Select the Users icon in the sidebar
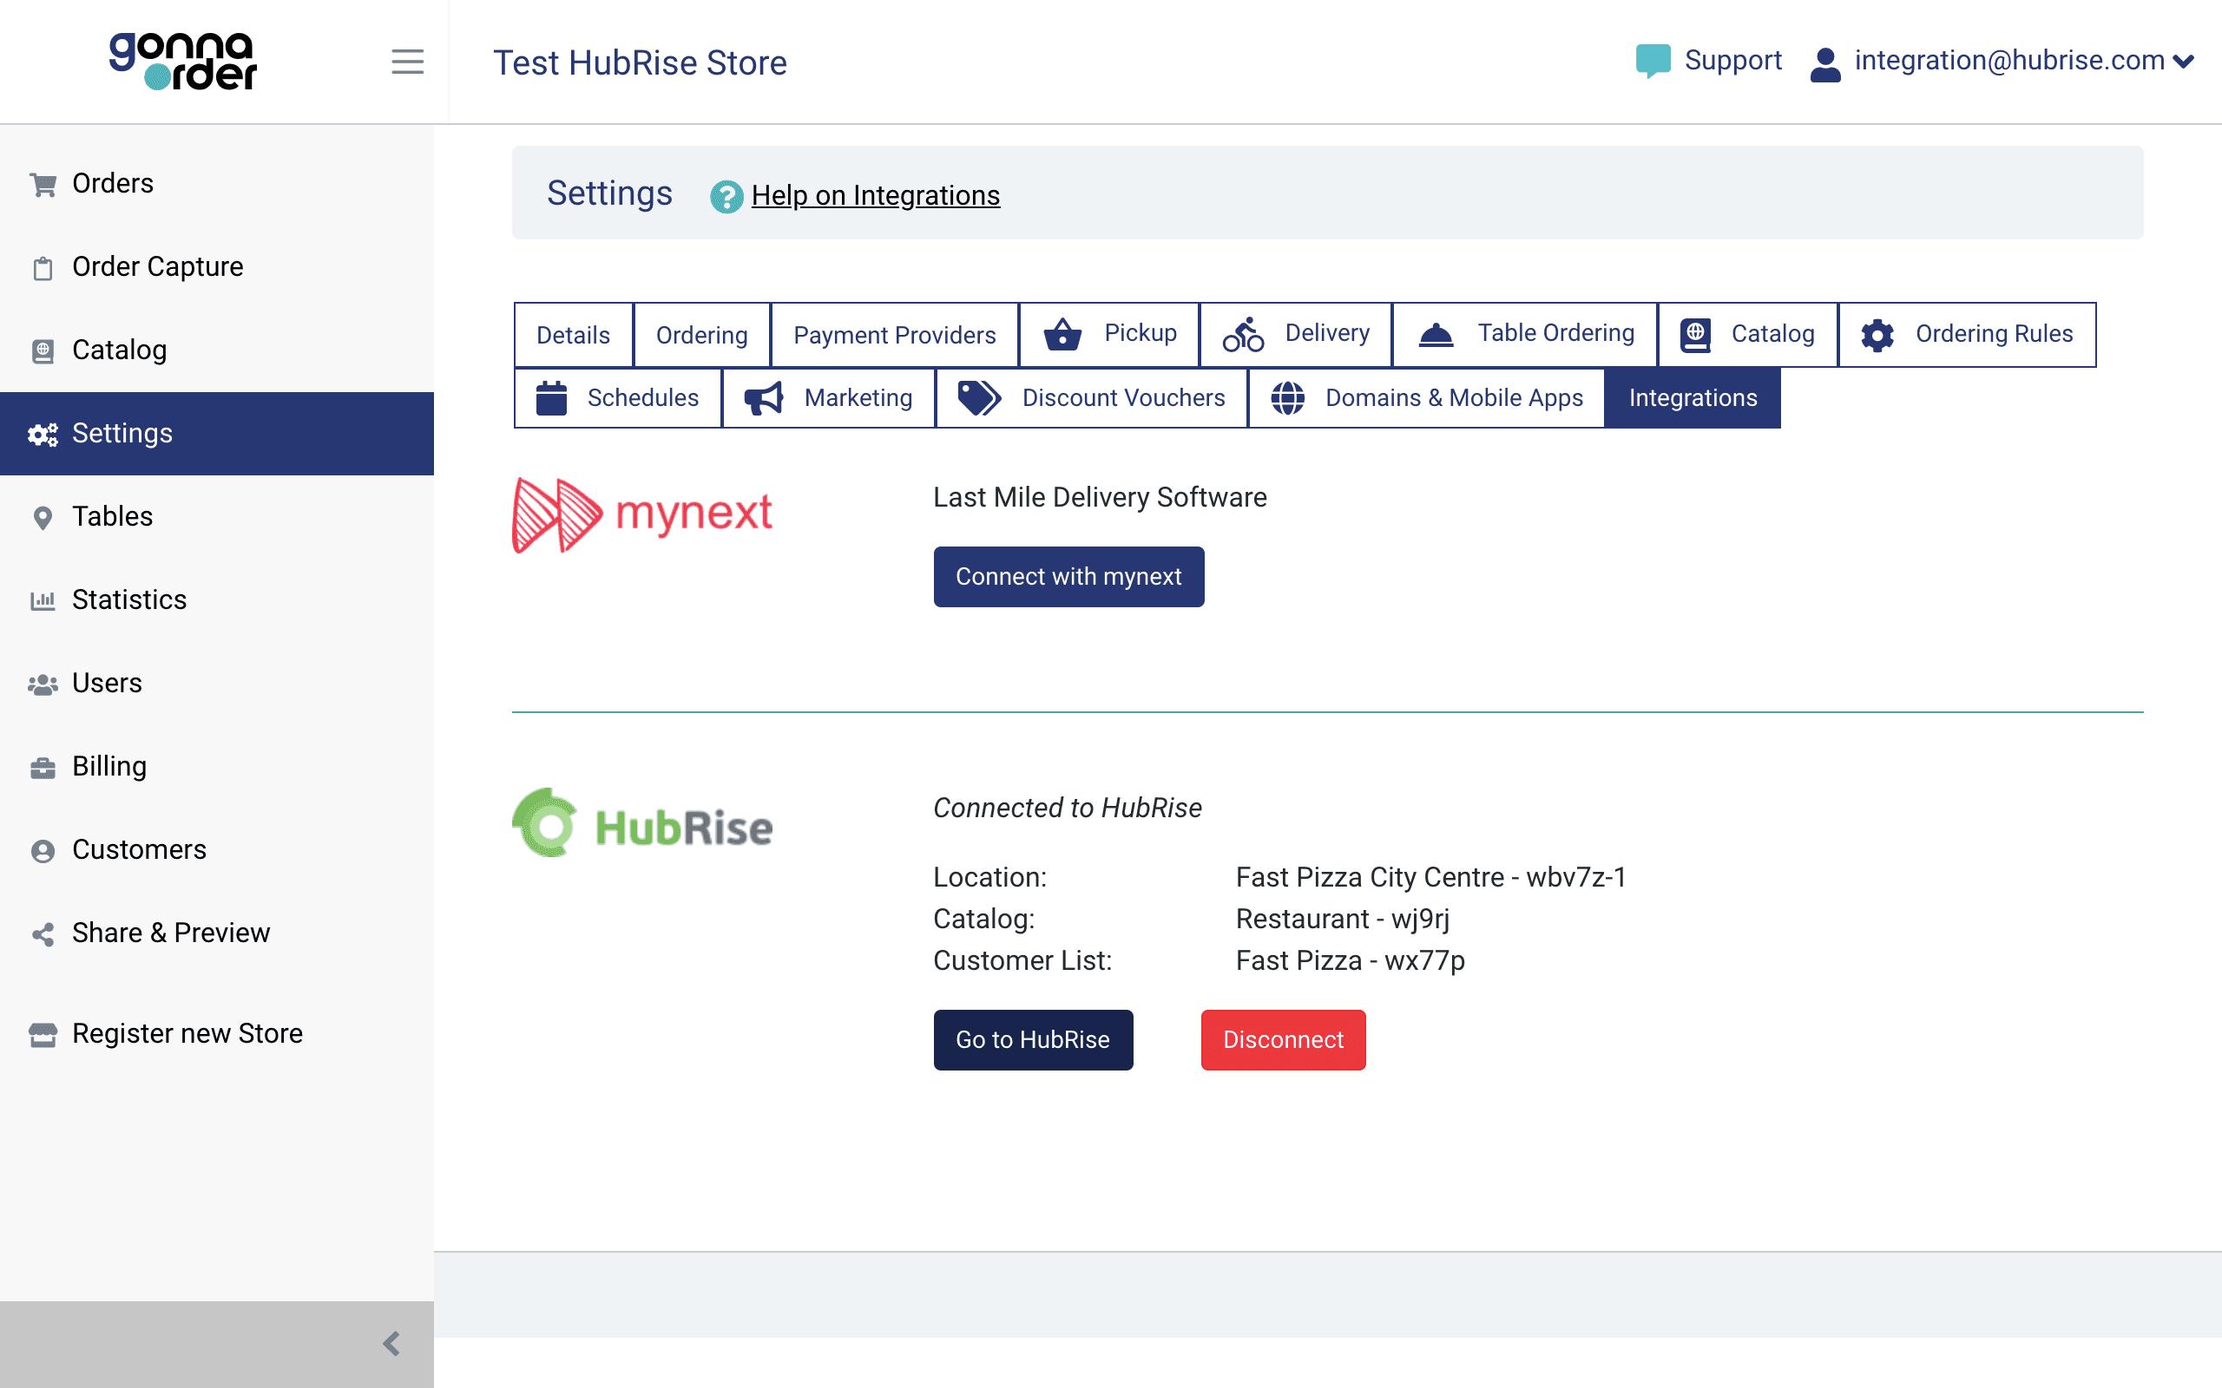This screenshot has width=2222, height=1388. (x=43, y=682)
